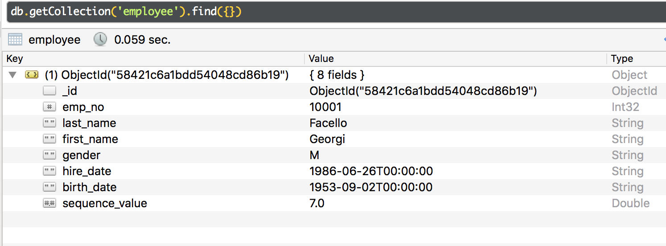Click the string icon beside hire_date
The width and height of the screenshot is (666, 246).
point(49,171)
